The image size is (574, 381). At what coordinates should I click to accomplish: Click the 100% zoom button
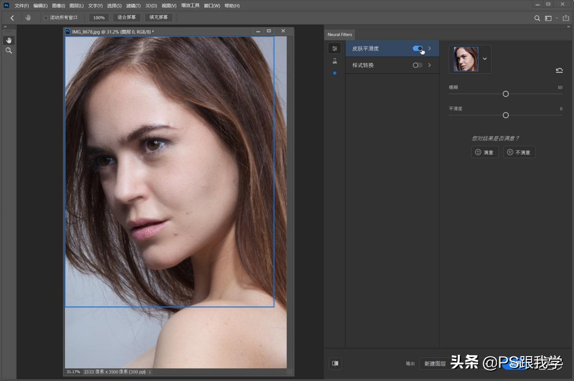99,18
